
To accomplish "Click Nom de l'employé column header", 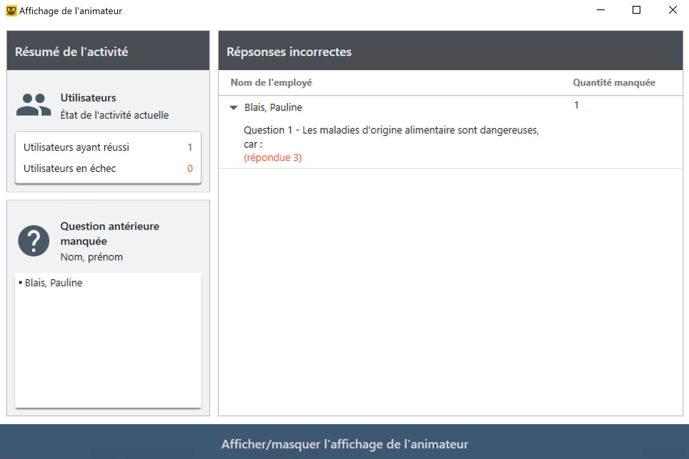I will tap(271, 83).
